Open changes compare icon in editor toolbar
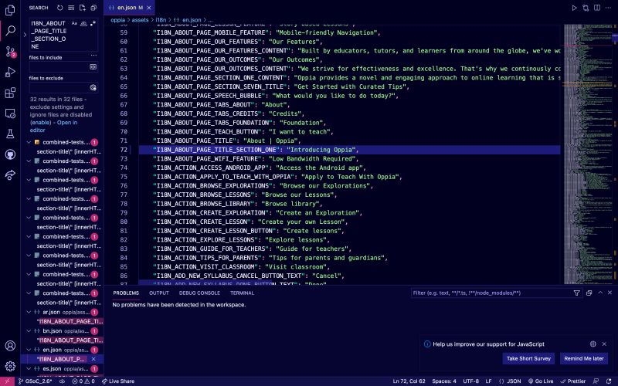 [x=586, y=8]
